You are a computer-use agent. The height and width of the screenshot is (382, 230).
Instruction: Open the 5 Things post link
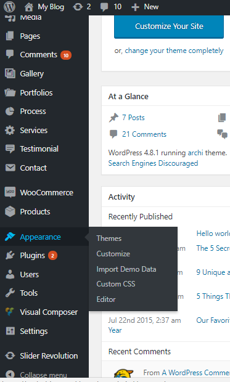pyautogui.click(x=213, y=296)
